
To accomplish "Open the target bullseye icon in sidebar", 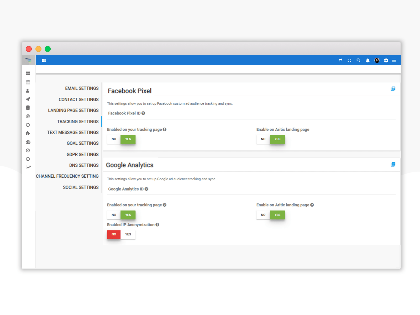I will click(x=28, y=116).
